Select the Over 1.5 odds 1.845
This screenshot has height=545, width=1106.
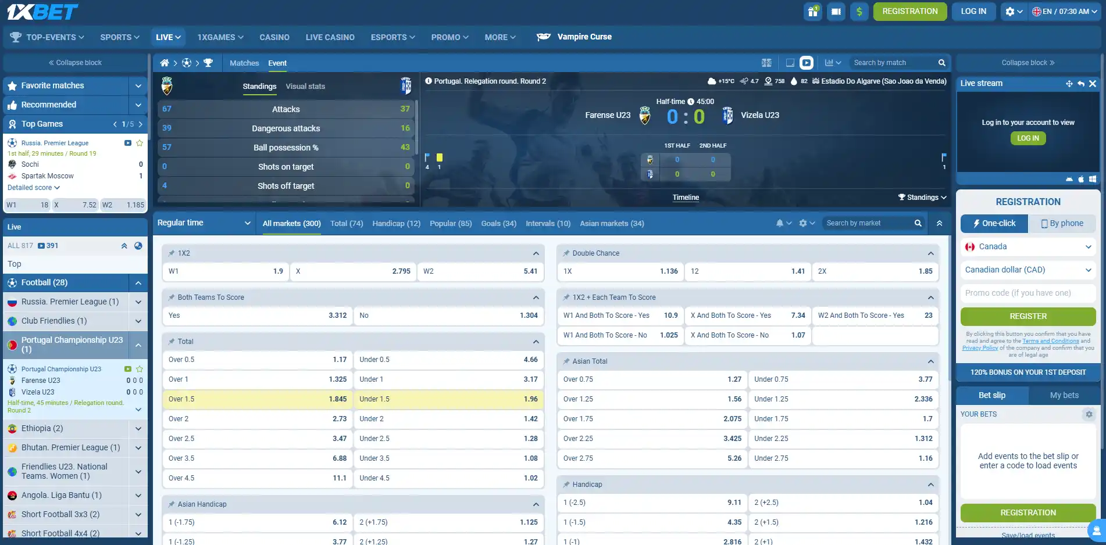tap(258, 399)
